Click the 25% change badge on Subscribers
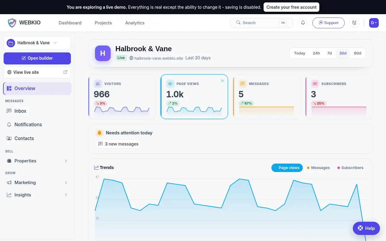The image size is (386, 241). (x=319, y=103)
